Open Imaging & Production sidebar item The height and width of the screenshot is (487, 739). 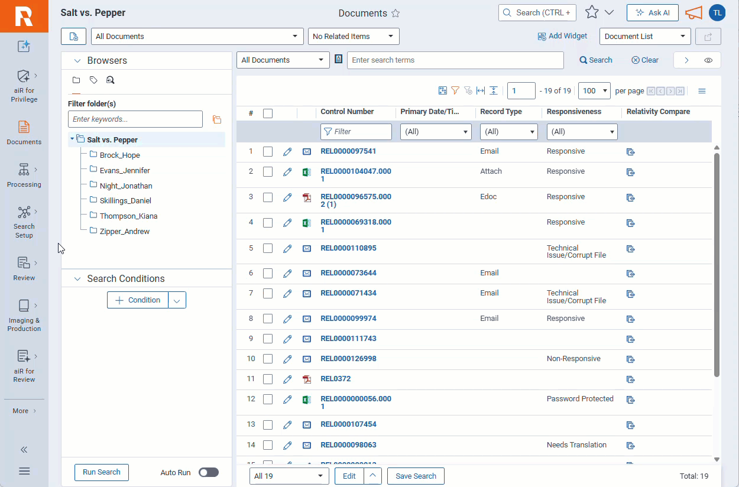click(x=24, y=316)
